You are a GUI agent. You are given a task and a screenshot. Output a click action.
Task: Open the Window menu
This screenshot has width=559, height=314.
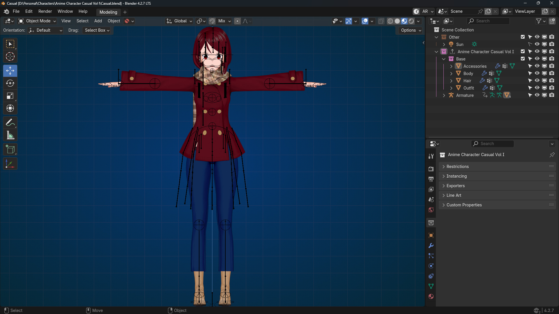point(65,11)
